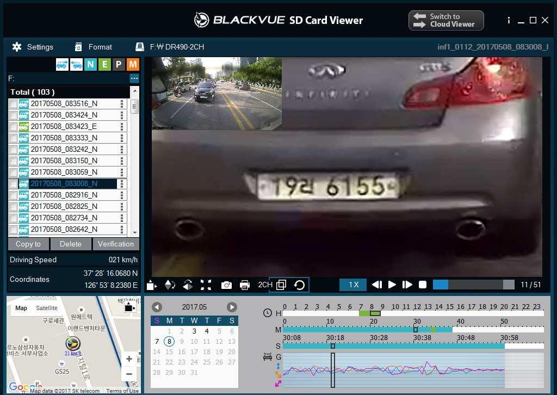Go to the next month in calendar
Screen dimensions: 557x395
[232, 307]
